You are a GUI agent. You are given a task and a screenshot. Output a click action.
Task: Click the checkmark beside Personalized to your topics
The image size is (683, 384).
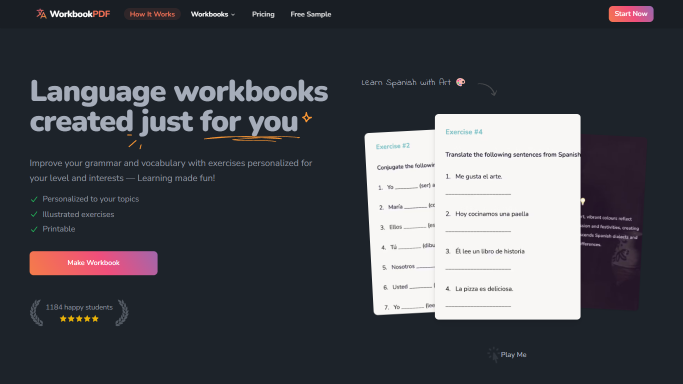point(34,199)
